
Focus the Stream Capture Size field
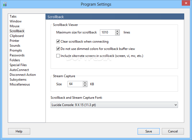point(75,84)
